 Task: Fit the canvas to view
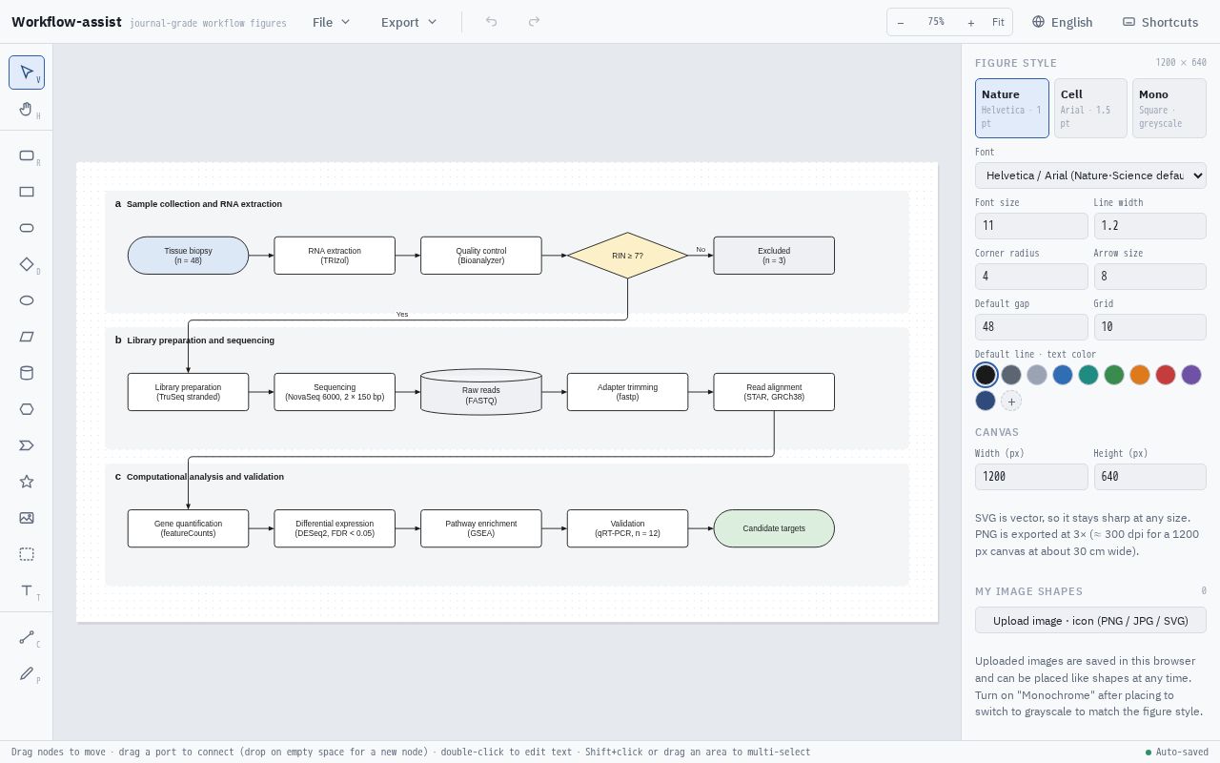coord(998,22)
